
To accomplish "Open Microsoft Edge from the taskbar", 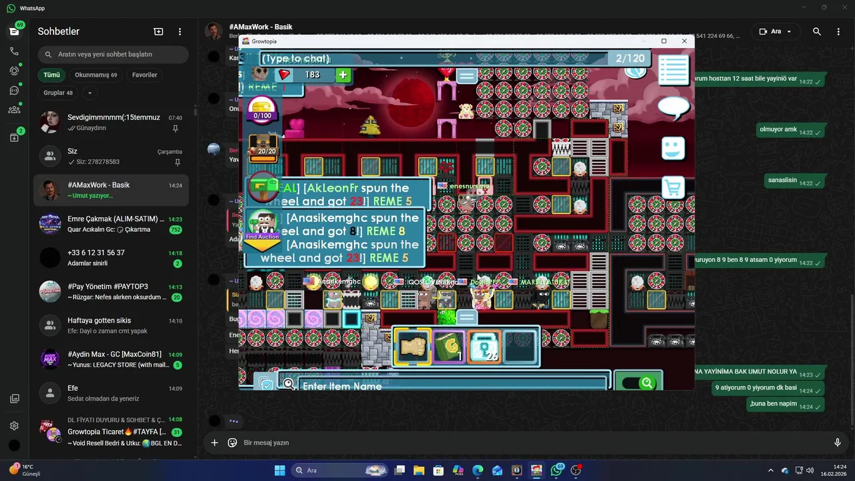I will coord(478,470).
